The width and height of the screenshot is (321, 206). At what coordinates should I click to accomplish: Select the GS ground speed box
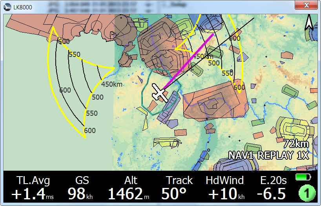[x=82, y=188]
